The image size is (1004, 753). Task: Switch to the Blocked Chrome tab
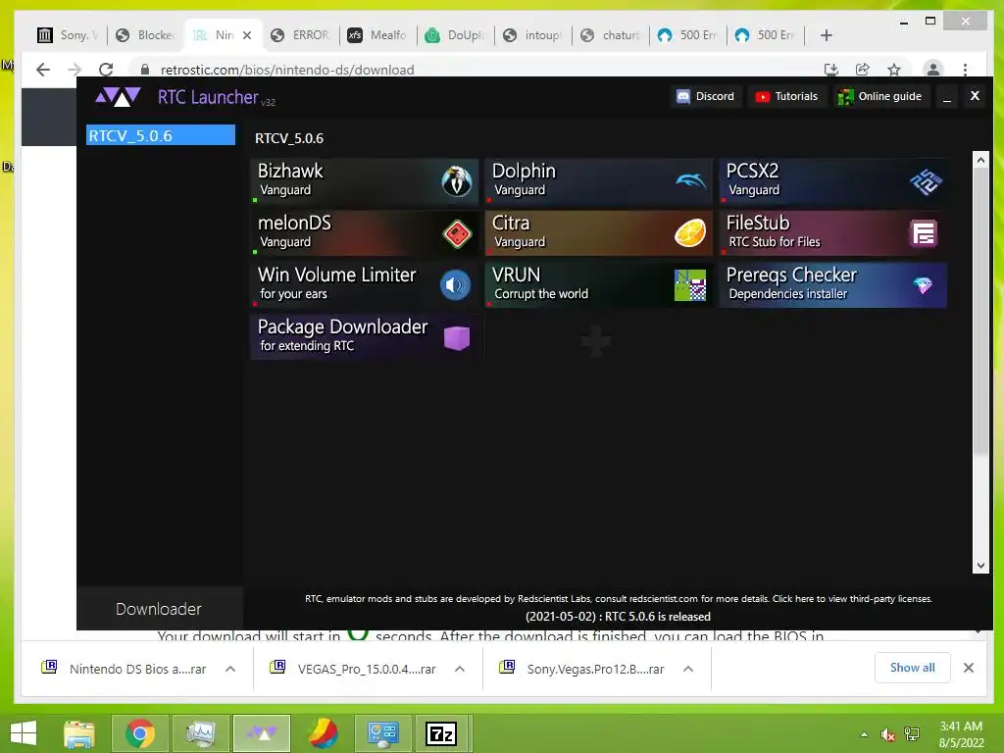pos(146,35)
